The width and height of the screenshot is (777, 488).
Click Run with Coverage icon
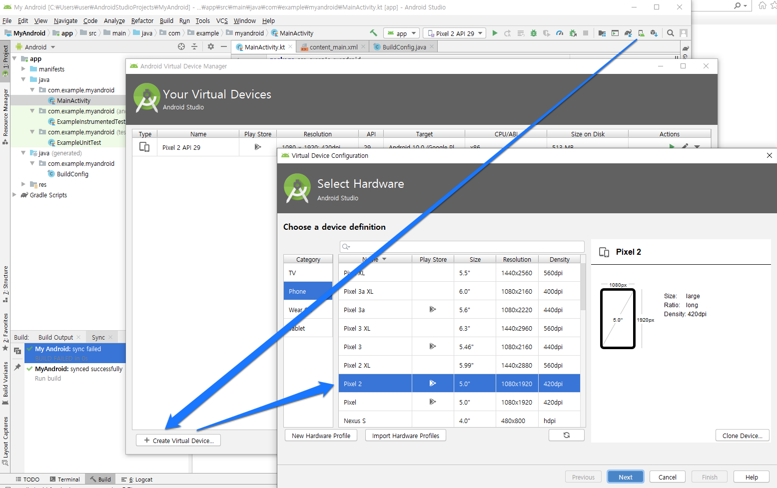click(547, 33)
